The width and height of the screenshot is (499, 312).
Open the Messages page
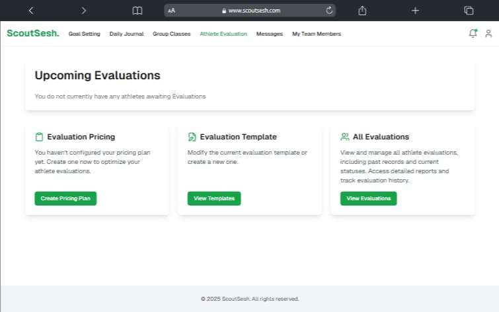tap(270, 34)
